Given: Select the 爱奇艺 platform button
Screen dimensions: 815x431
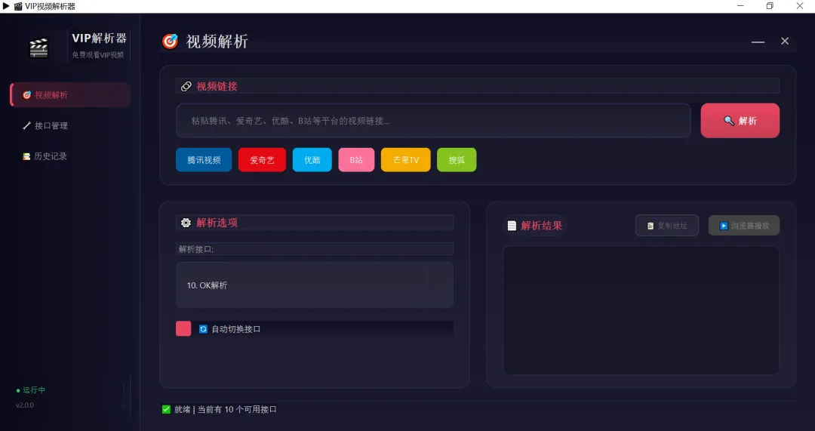Looking at the screenshot, I should (x=262, y=159).
